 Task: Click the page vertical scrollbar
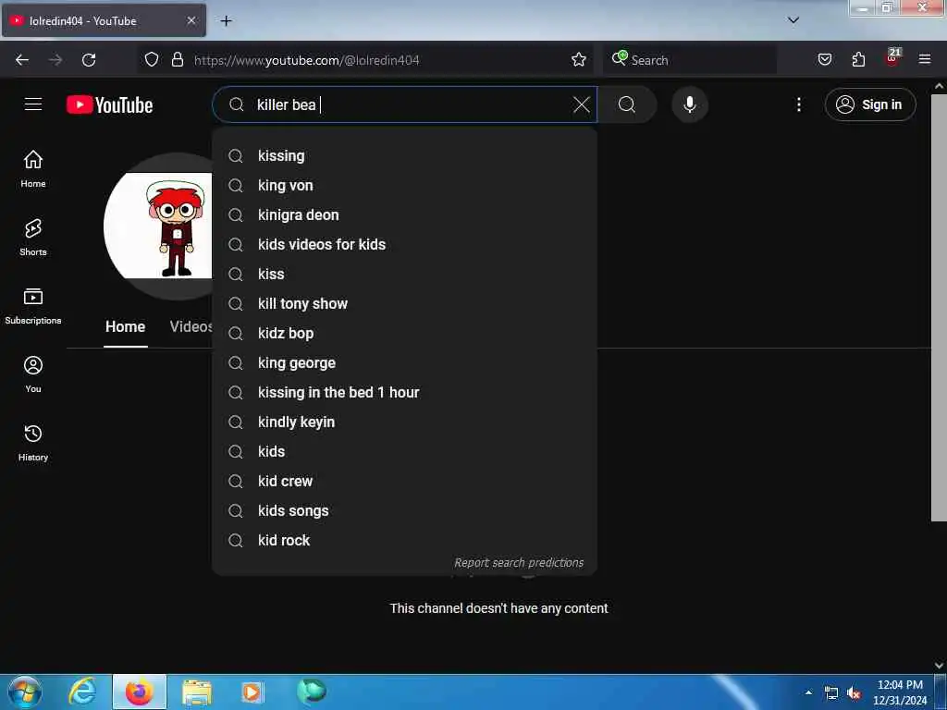click(939, 308)
